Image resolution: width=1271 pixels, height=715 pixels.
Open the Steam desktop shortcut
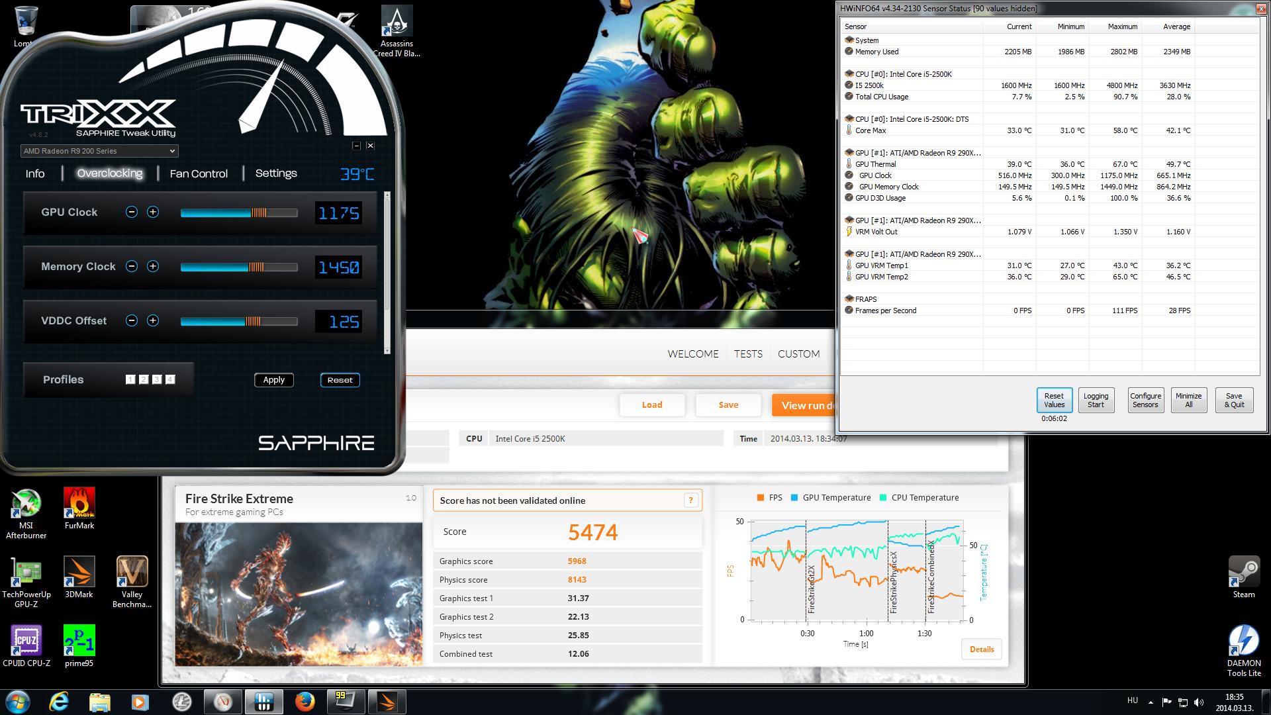tap(1244, 577)
